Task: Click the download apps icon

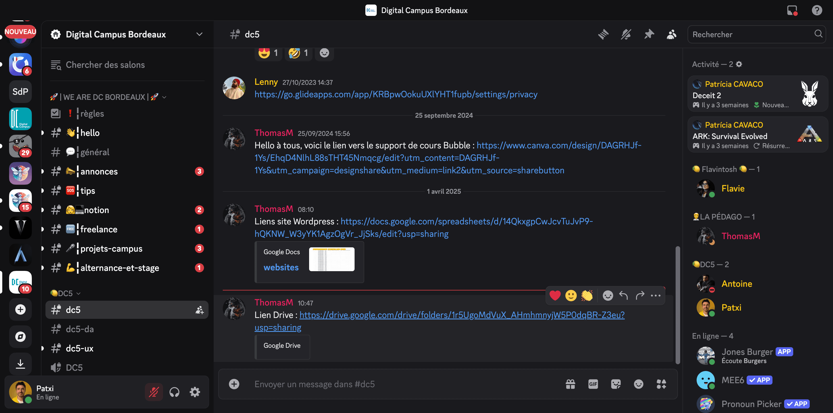Action: [20, 364]
